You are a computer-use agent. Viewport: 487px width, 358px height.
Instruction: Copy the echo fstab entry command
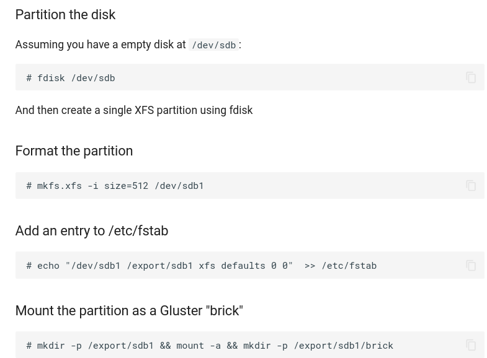coord(471,266)
